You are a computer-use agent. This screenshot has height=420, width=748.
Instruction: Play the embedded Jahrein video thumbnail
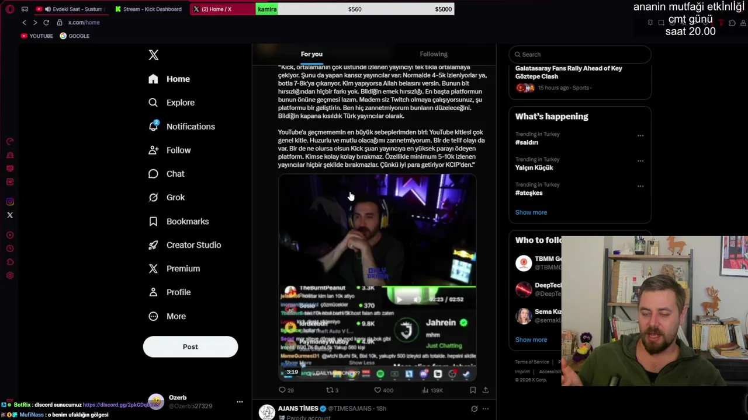(377, 278)
